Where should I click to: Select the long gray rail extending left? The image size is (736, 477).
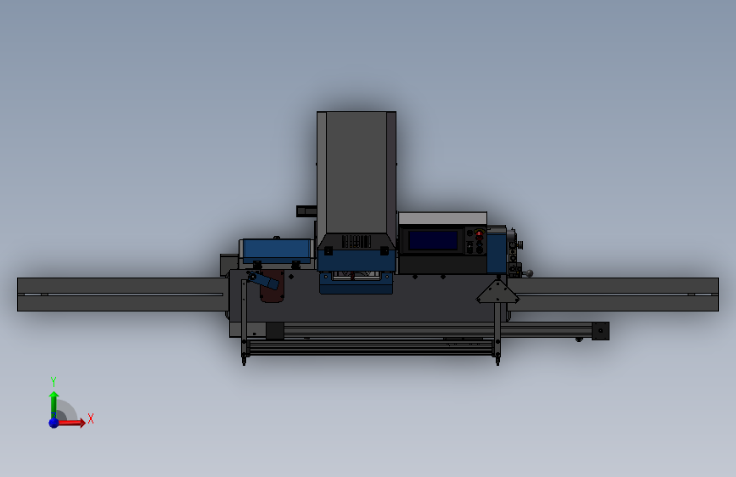pyautogui.click(x=122, y=295)
